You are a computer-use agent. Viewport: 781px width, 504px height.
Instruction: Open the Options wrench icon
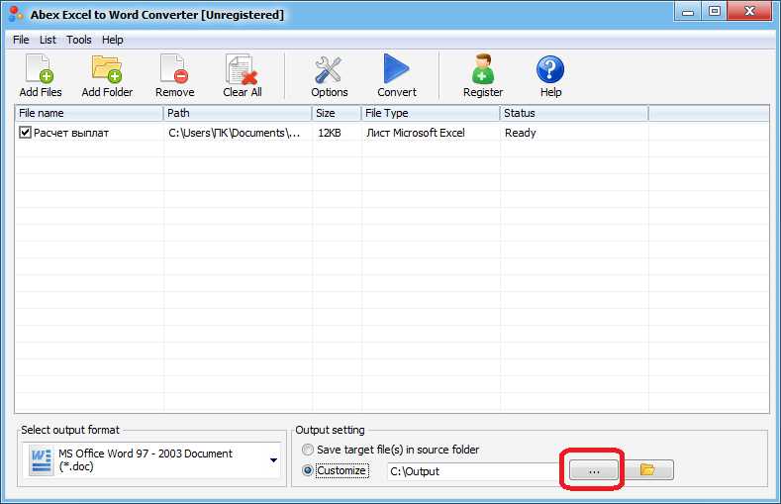[329, 69]
